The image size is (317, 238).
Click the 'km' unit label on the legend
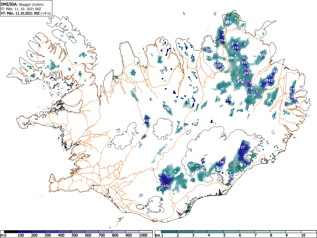click(x=158, y=235)
